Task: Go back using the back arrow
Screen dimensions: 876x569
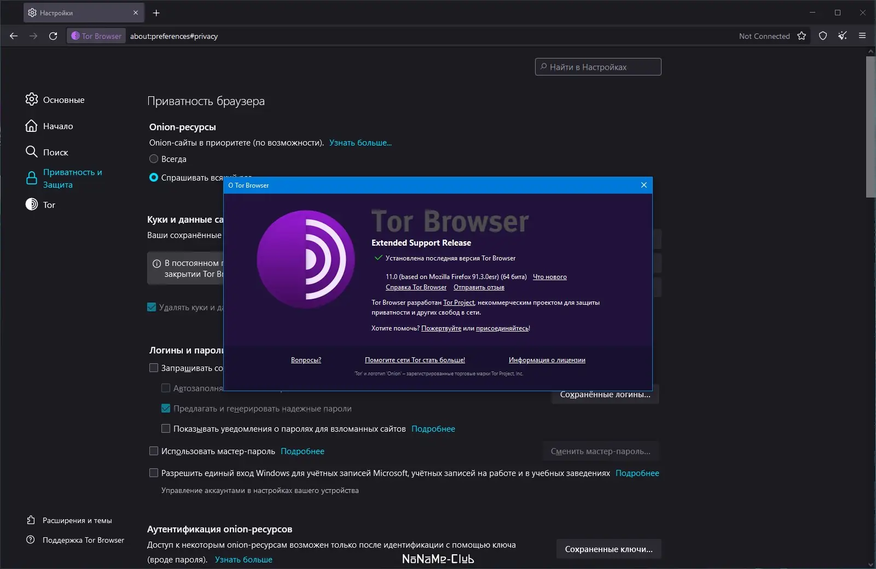Action: point(14,36)
